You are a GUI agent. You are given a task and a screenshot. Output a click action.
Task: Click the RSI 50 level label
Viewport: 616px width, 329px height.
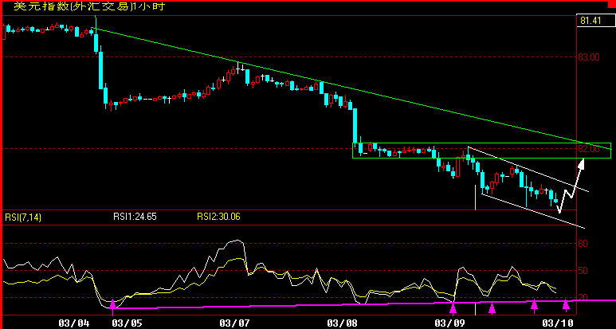point(583,271)
